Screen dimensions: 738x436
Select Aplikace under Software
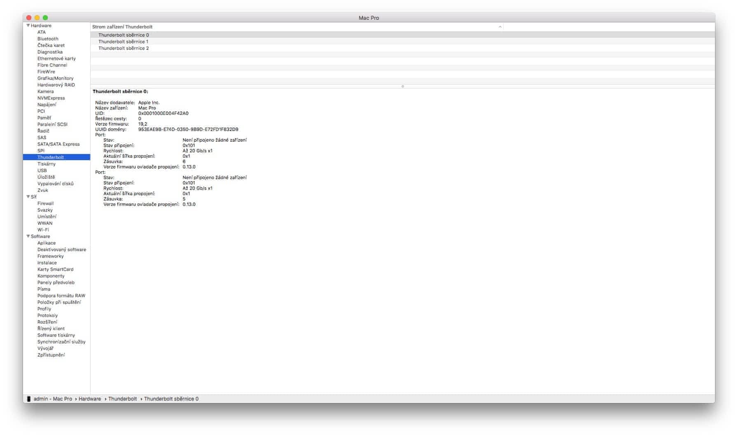point(47,243)
